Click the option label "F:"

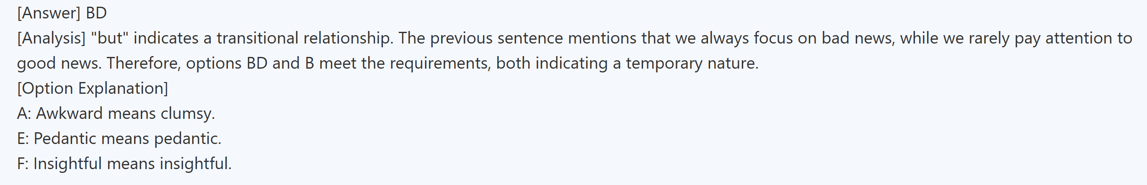tap(23, 164)
